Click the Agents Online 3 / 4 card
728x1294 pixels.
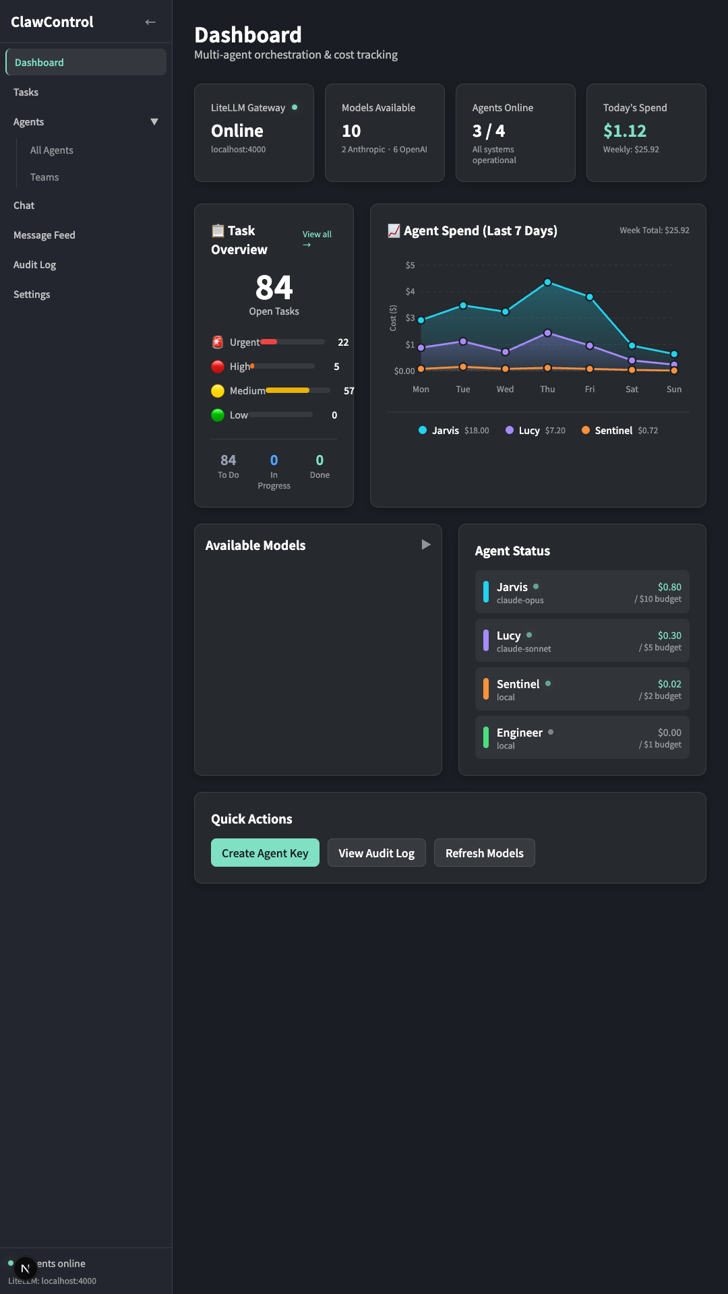[516, 133]
